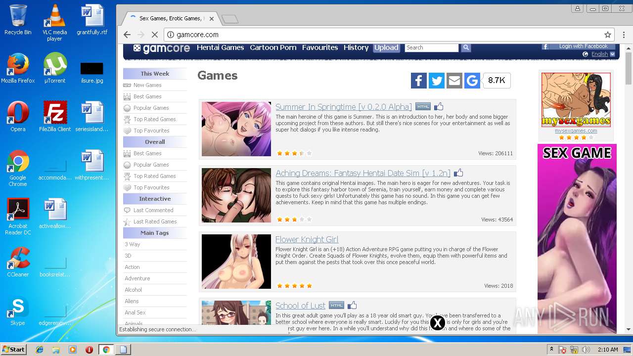633x356 pixels.
Task: Share the page via email icon
Action: 454,81
